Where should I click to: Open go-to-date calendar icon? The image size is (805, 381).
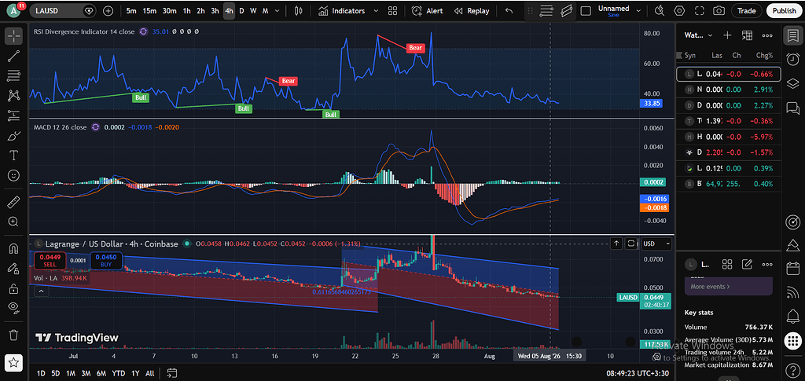[172, 373]
